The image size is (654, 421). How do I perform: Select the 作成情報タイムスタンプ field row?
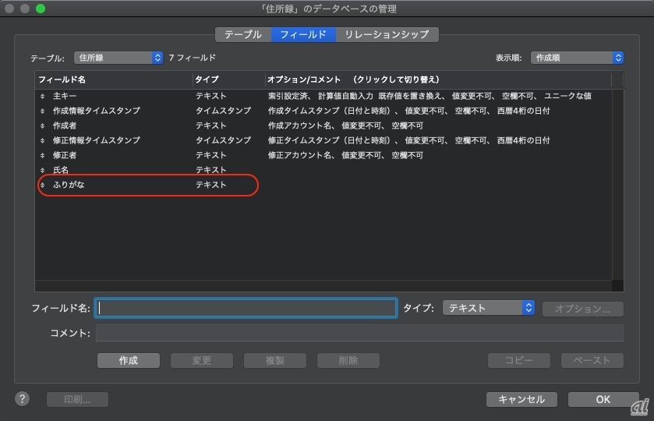(x=323, y=111)
